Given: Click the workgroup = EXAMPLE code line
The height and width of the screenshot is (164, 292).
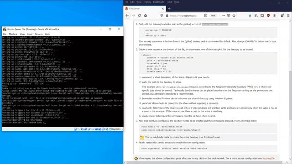Looking at the screenshot, I should [158, 30].
